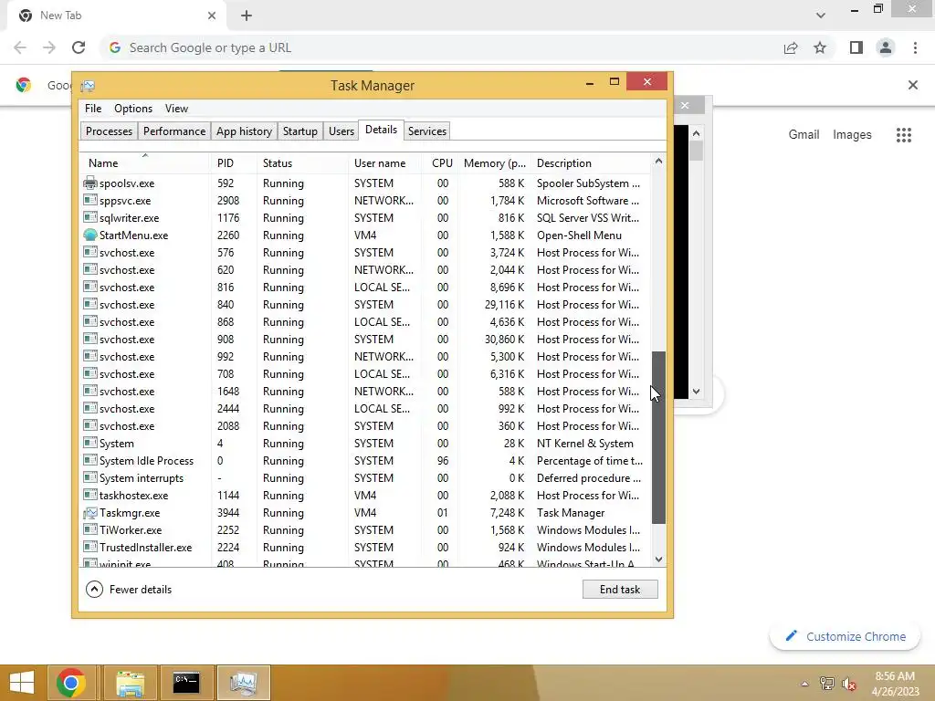Image resolution: width=935 pixels, height=701 pixels.
Task: Dismiss the Chrome notification bar
Action: point(912,85)
